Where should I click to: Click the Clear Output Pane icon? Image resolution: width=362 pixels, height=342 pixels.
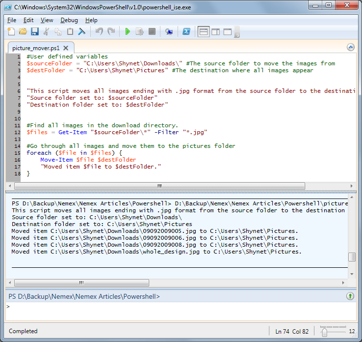(82, 32)
